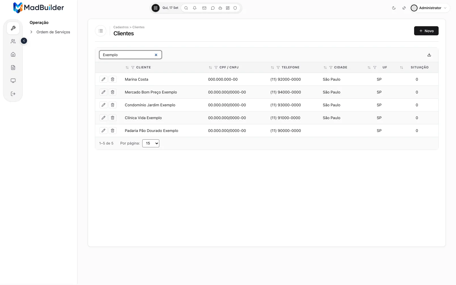Select the wrench icon in the sidebar
Viewport: 456px width, 285px height.
coord(13,28)
